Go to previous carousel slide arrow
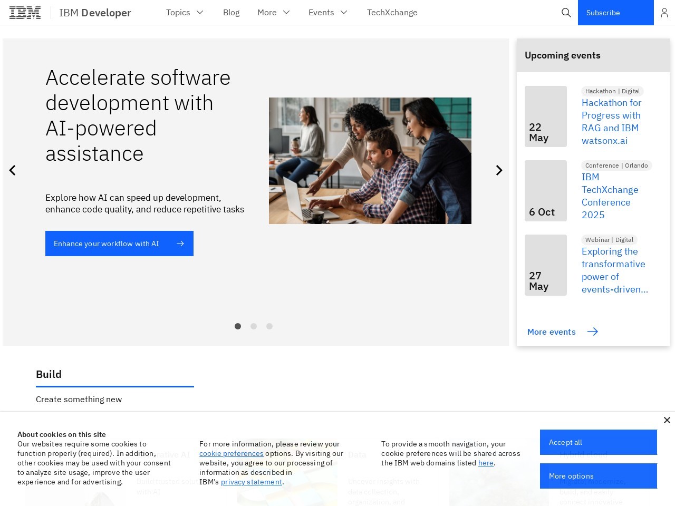Image resolution: width=675 pixels, height=506 pixels. tap(13, 170)
